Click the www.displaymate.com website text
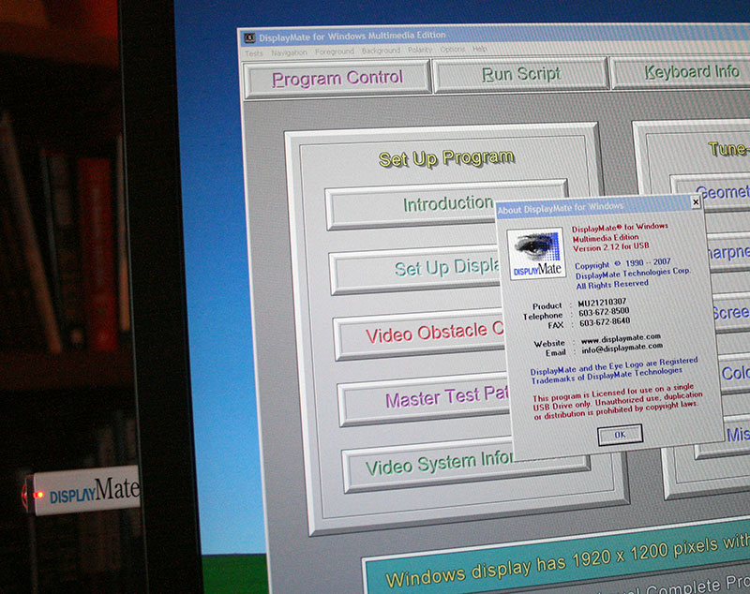Image resolution: width=750 pixels, height=594 pixels. pos(621,339)
